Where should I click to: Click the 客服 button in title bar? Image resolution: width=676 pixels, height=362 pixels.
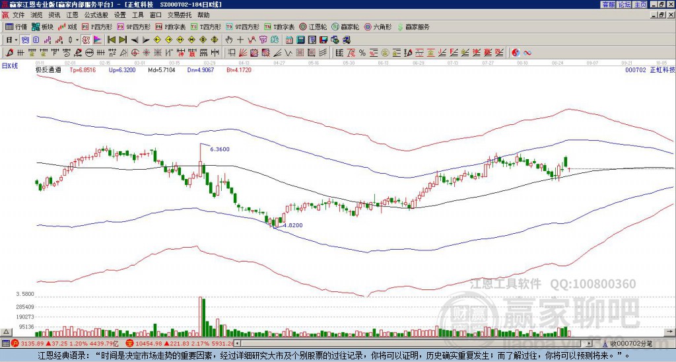click(609, 5)
